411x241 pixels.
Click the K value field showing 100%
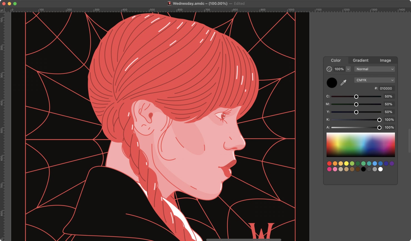click(389, 120)
